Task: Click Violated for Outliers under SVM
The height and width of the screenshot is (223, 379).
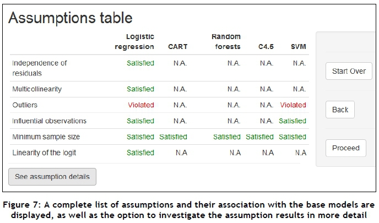Action: point(293,105)
